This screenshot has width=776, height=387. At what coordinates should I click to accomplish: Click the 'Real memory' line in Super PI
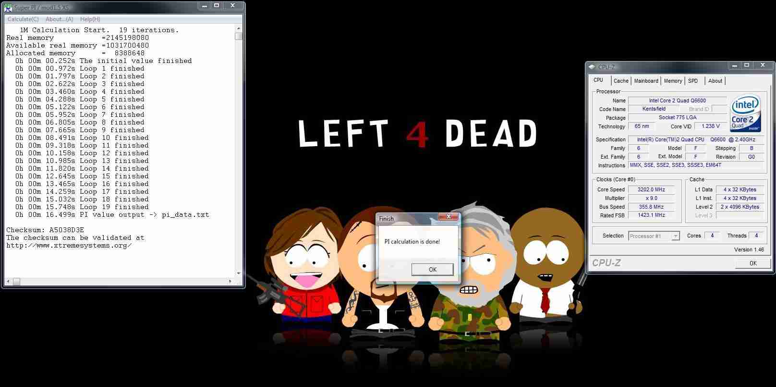[x=77, y=38]
